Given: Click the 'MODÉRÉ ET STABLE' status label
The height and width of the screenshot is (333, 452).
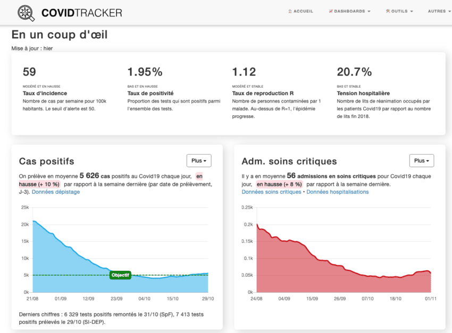Looking at the screenshot, I should coord(248,87).
